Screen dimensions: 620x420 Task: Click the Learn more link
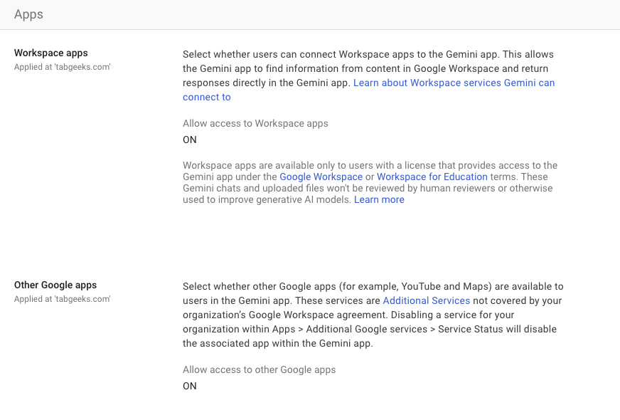[x=379, y=200]
